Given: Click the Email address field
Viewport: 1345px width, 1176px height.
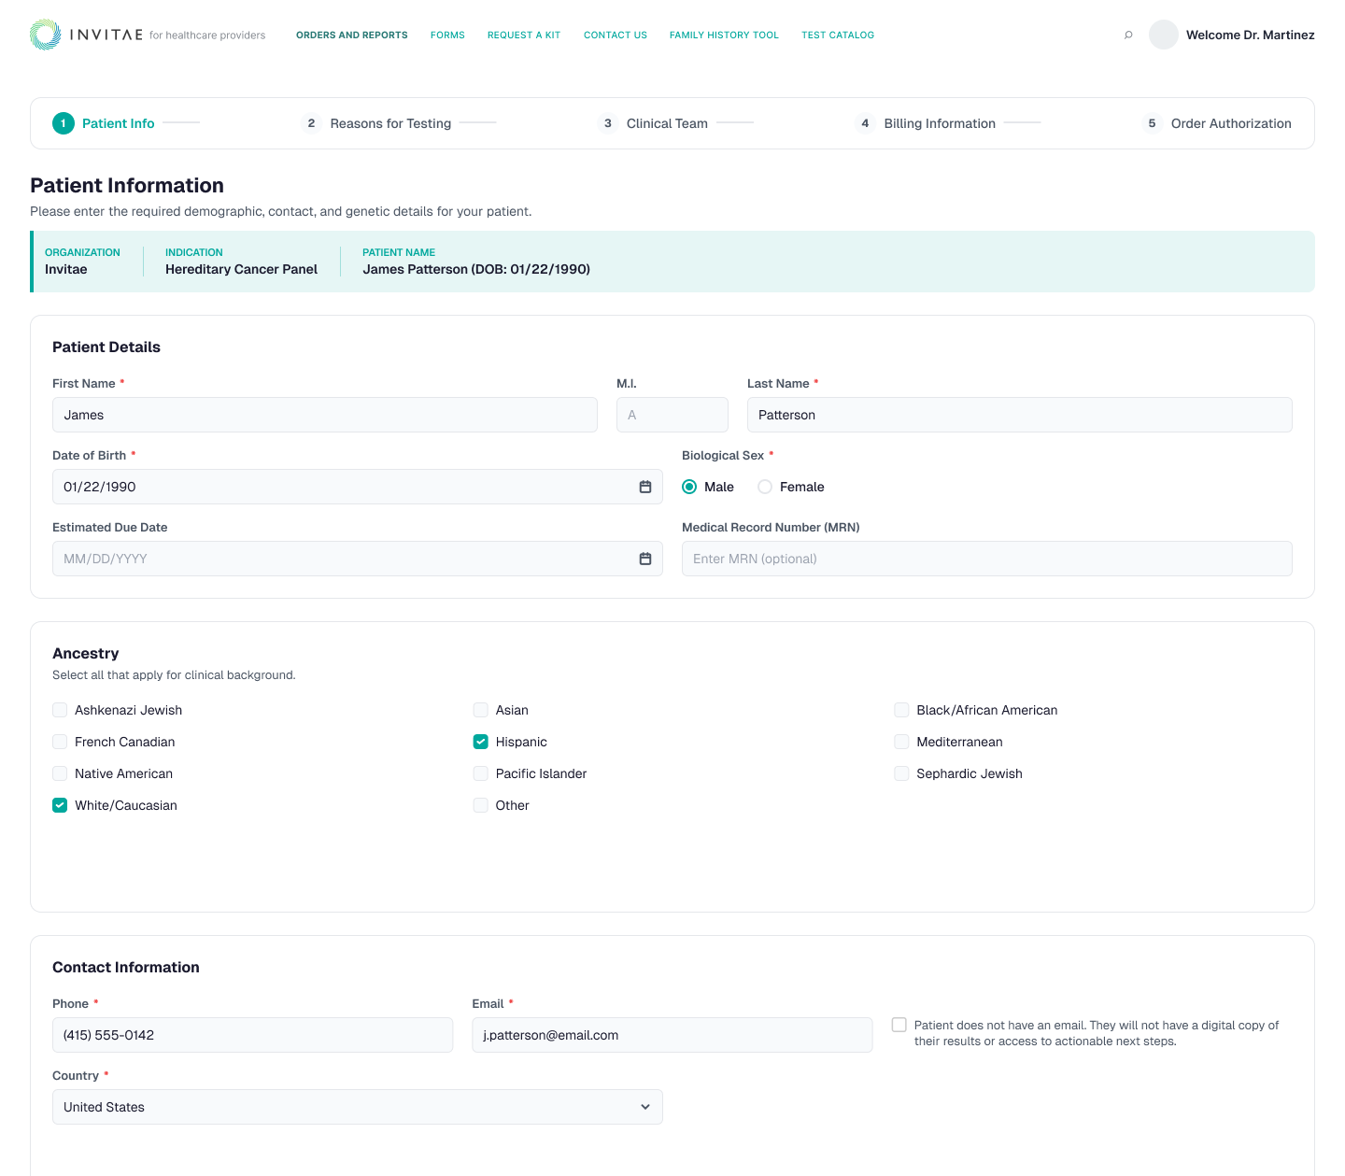Looking at the screenshot, I should [672, 1035].
